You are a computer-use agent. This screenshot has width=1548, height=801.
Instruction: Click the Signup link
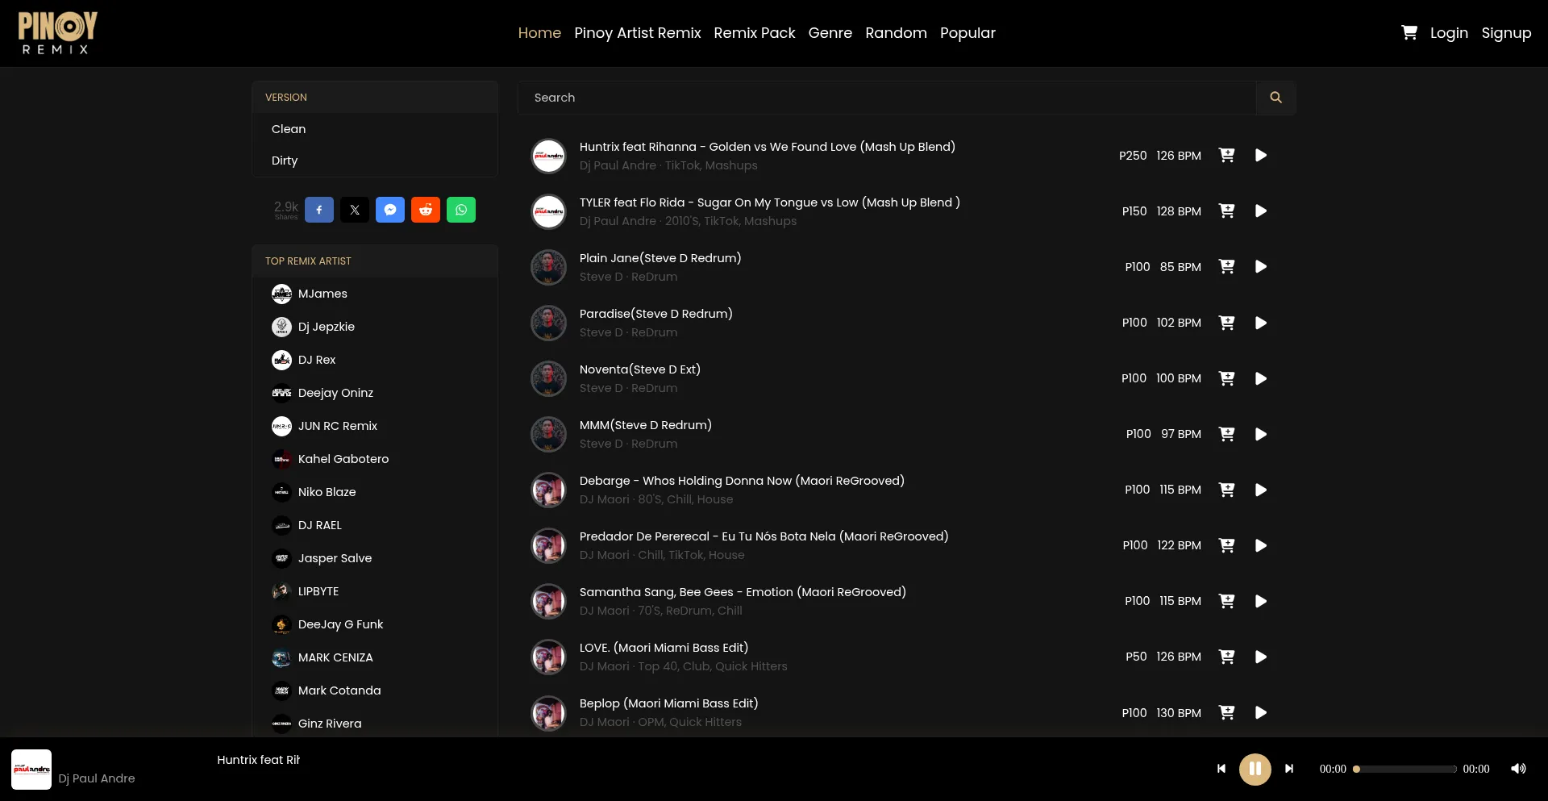click(1505, 33)
